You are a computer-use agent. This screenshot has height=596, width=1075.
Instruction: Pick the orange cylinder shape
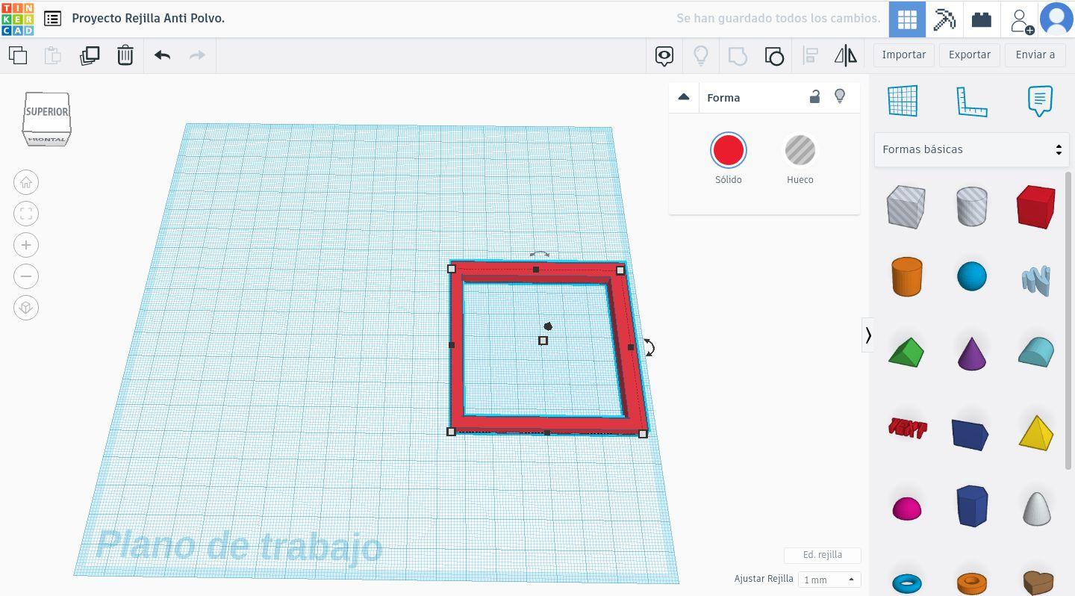[x=907, y=276]
